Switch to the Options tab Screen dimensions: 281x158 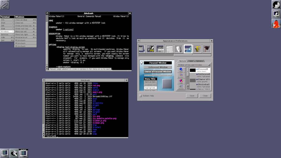tap(199, 61)
